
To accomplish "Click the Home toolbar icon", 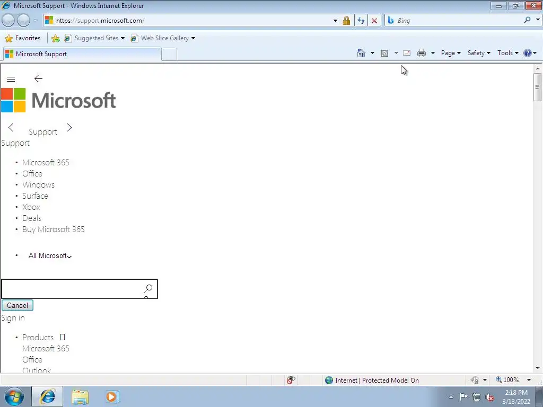I will [x=361, y=53].
